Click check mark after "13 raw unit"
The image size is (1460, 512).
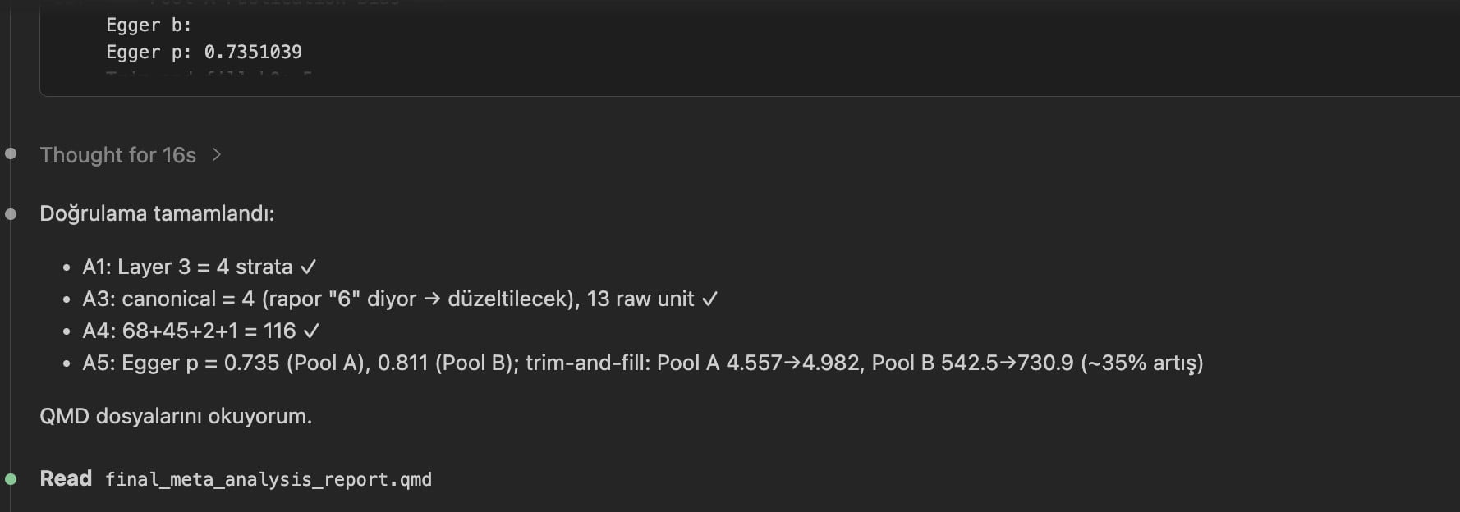pyautogui.click(x=709, y=299)
